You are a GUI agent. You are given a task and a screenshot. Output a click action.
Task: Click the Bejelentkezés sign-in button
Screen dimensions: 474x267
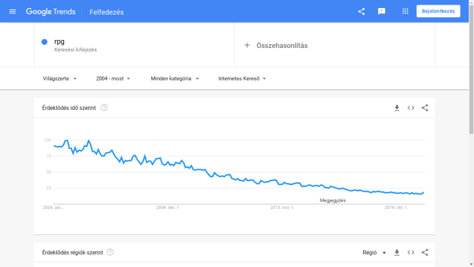[x=439, y=11]
